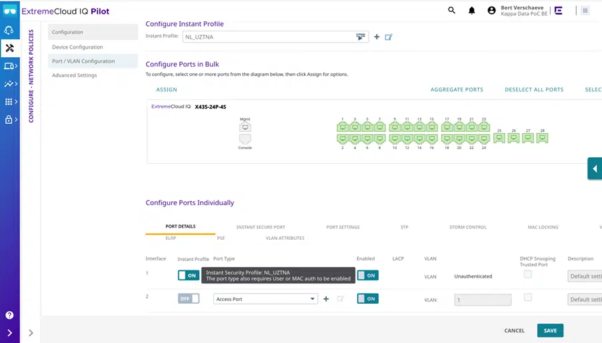Switch to the STP tab
This screenshot has width=602, height=343.
(x=404, y=227)
